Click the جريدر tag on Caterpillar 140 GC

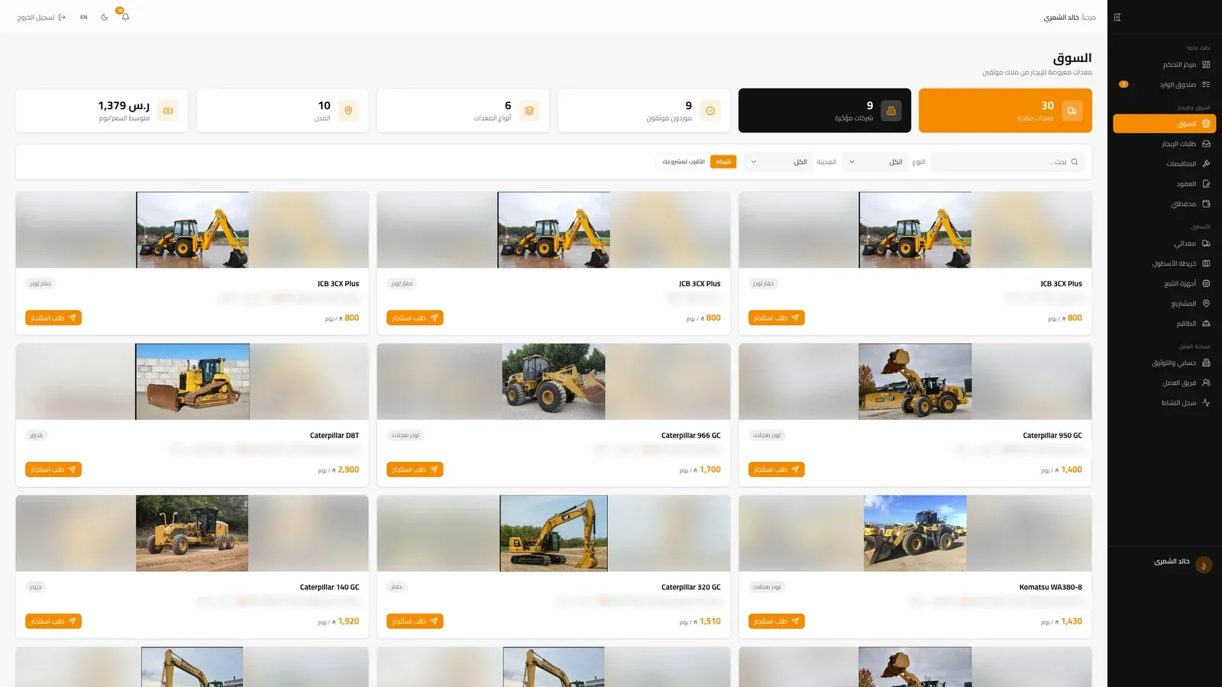tap(36, 587)
